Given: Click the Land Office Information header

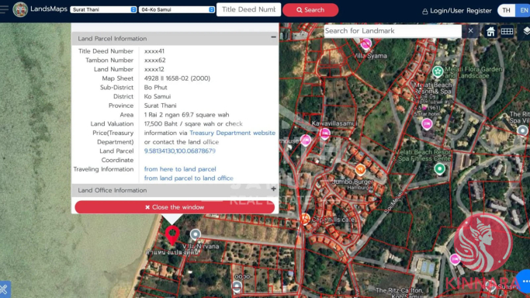Looking at the screenshot, I should click(x=175, y=190).
